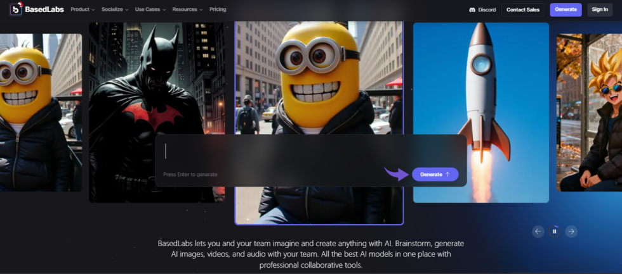The image size is (622, 274).
Task: Expand the Product dropdown menu
Action: click(x=83, y=9)
